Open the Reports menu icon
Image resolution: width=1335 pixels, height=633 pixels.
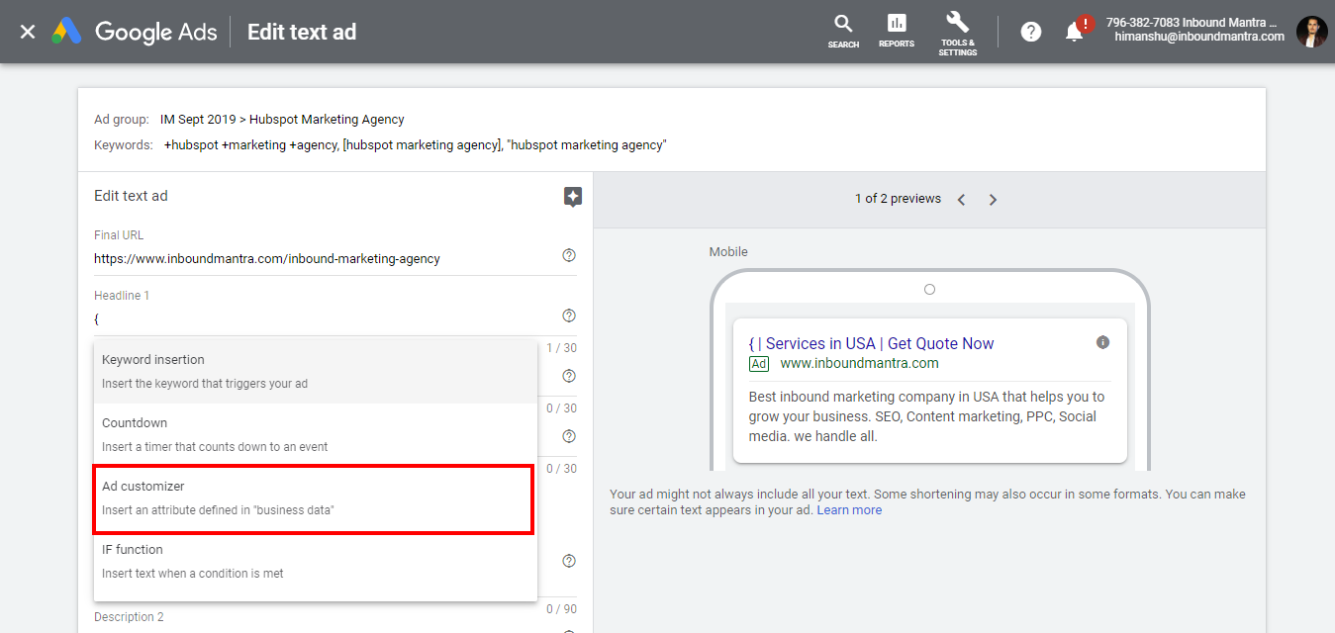pos(897,32)
